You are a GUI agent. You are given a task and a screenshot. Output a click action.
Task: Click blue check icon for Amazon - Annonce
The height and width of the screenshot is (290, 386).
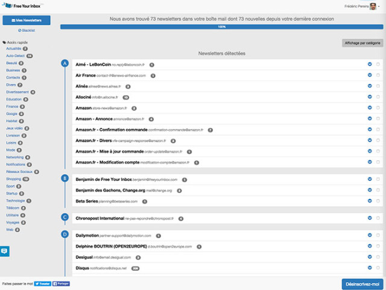click(370, 118)
